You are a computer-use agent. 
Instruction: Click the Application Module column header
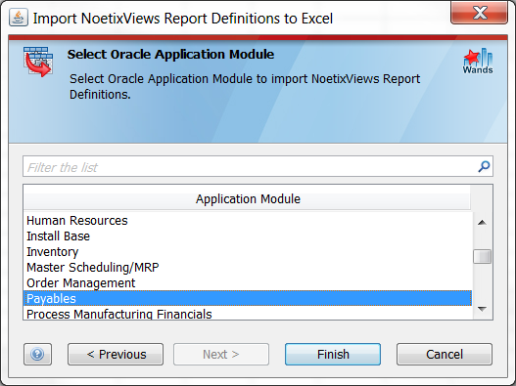(x=248, y=198)
